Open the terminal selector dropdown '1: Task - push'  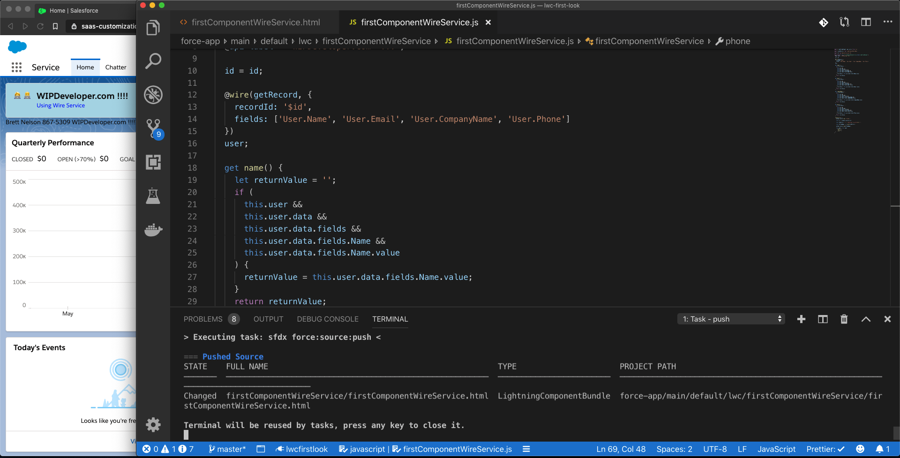coord(731,319)
